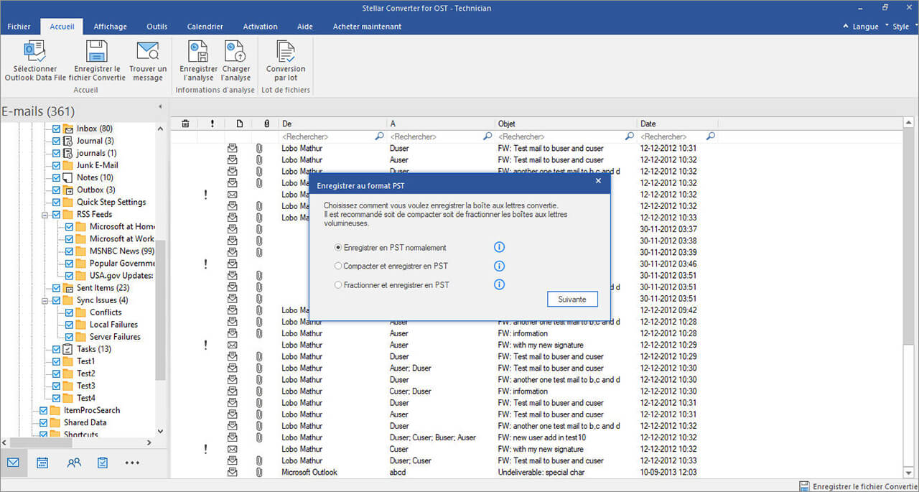Click the more options ellipsis icon
Screen dimensions: 919x492
pos(132,463)
